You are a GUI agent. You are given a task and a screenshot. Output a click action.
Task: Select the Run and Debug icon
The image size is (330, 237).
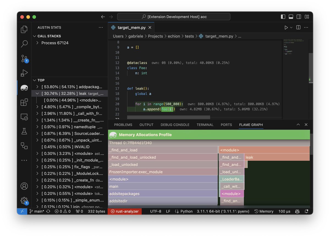point(24,73)
